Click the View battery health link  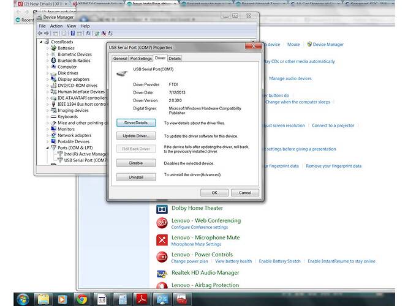233,261
